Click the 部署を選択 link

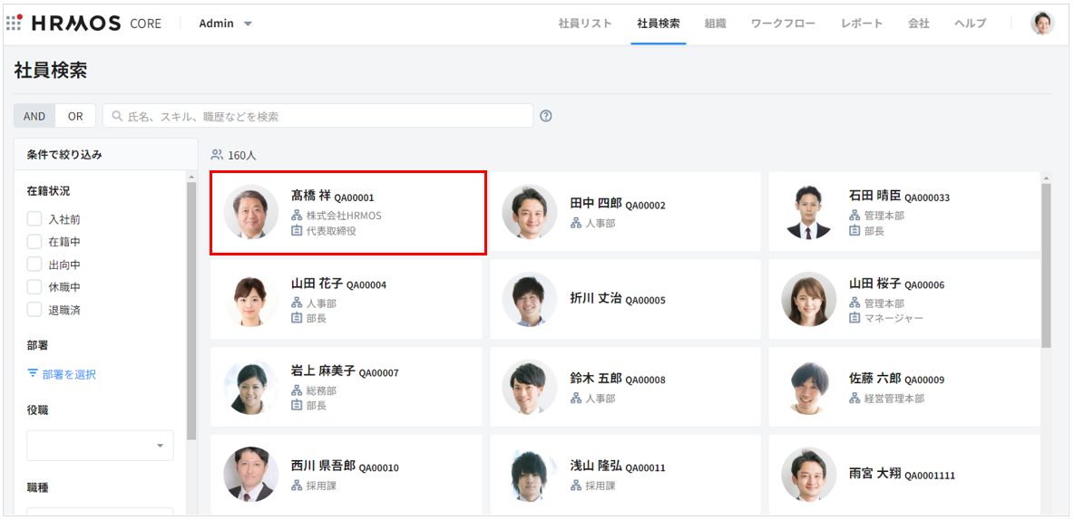tap(68, 374)
